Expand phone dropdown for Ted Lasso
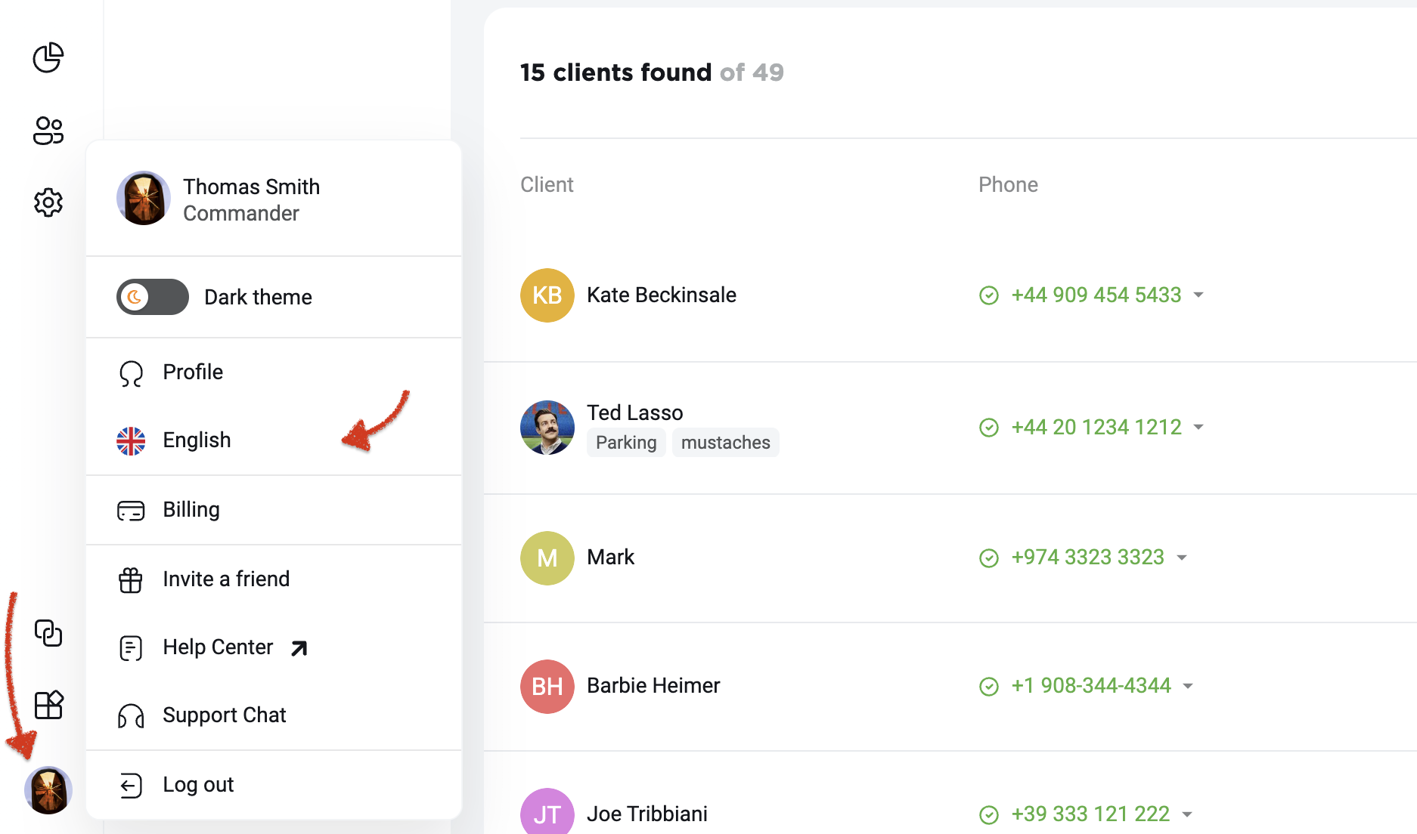The image size is (1417, 834). [x=1198, y=427]
